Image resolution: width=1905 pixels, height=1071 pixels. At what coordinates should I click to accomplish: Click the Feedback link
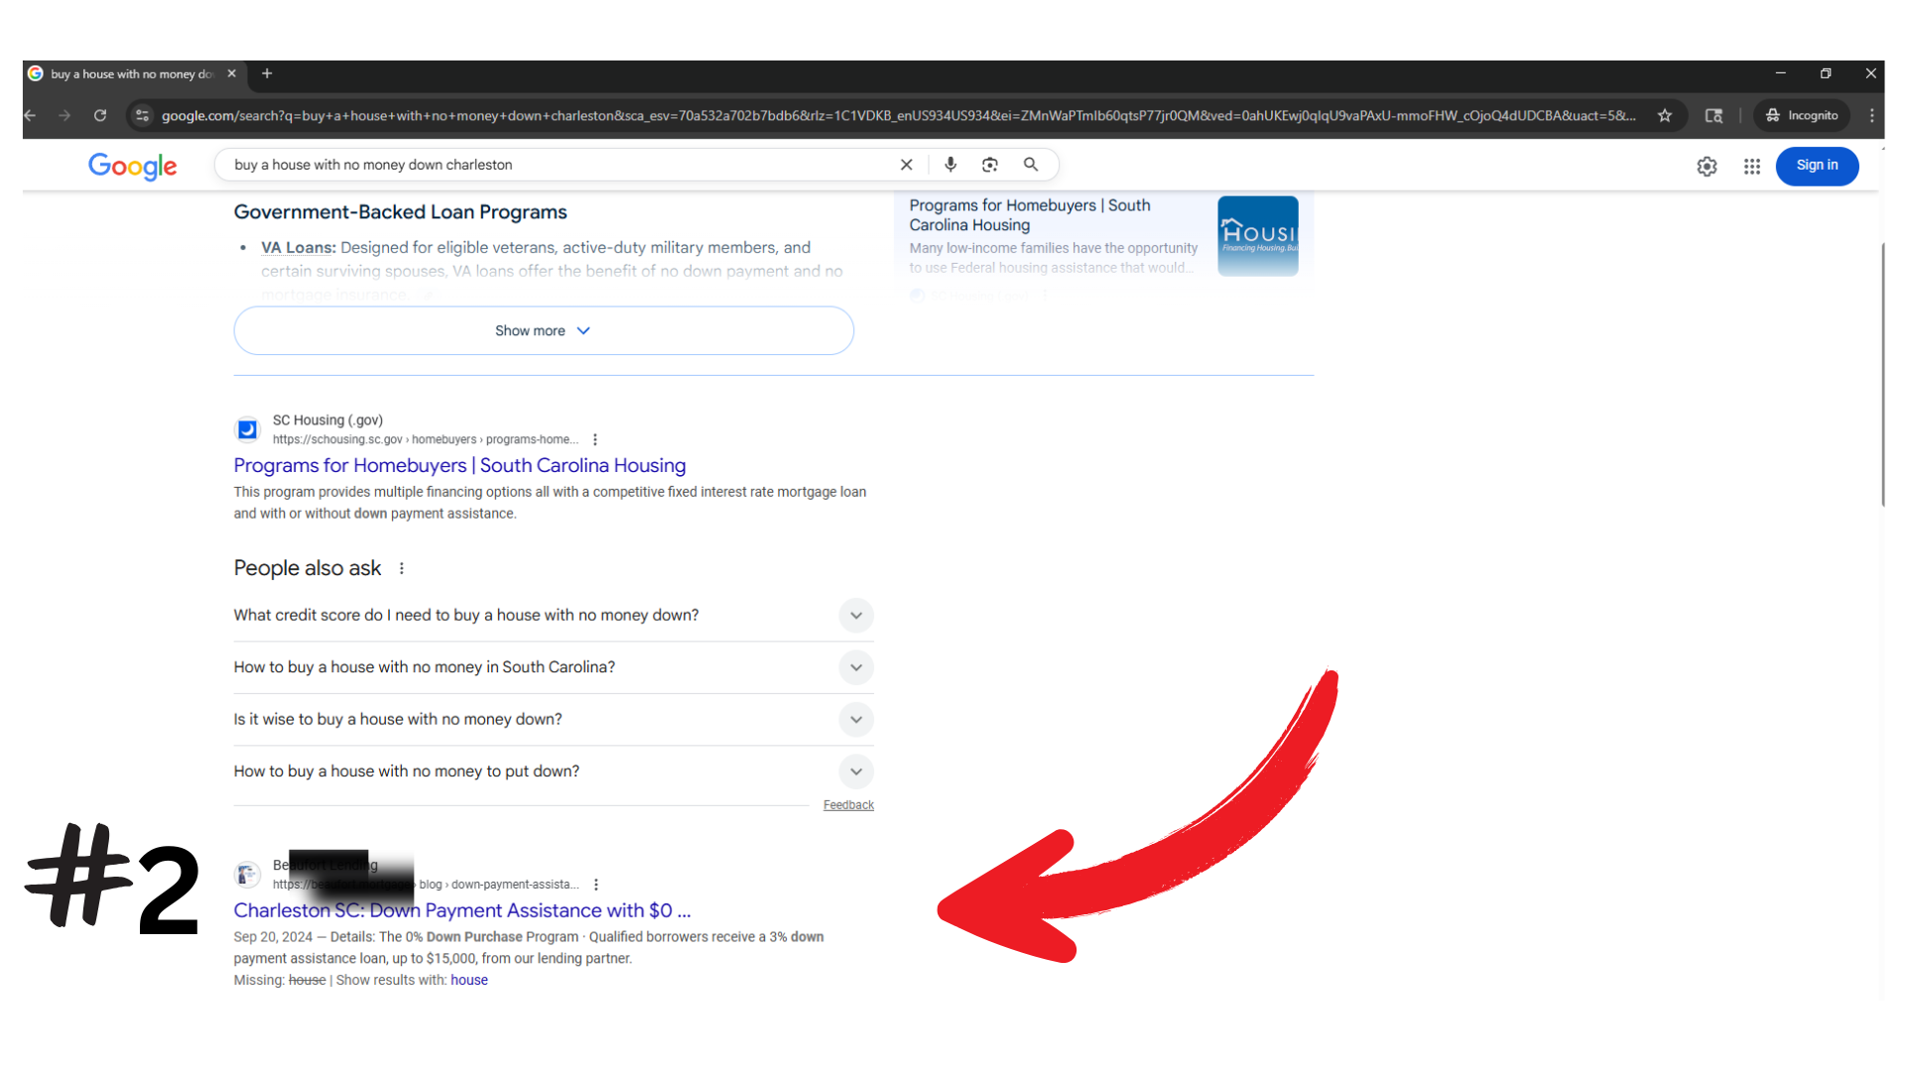(x=848, y=805)
